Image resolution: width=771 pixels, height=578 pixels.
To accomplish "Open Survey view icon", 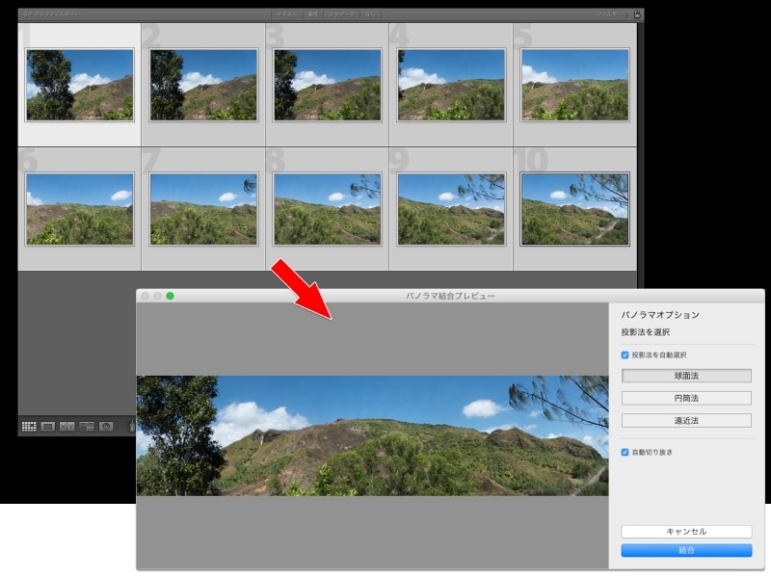I will [x=87, y=426].
